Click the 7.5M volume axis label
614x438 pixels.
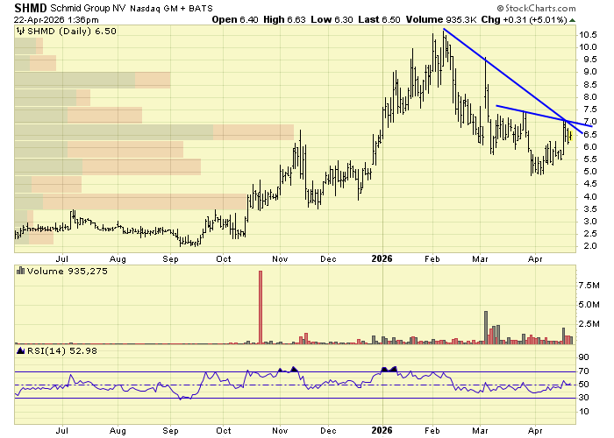pyautogui.click(x=589, y=286)
